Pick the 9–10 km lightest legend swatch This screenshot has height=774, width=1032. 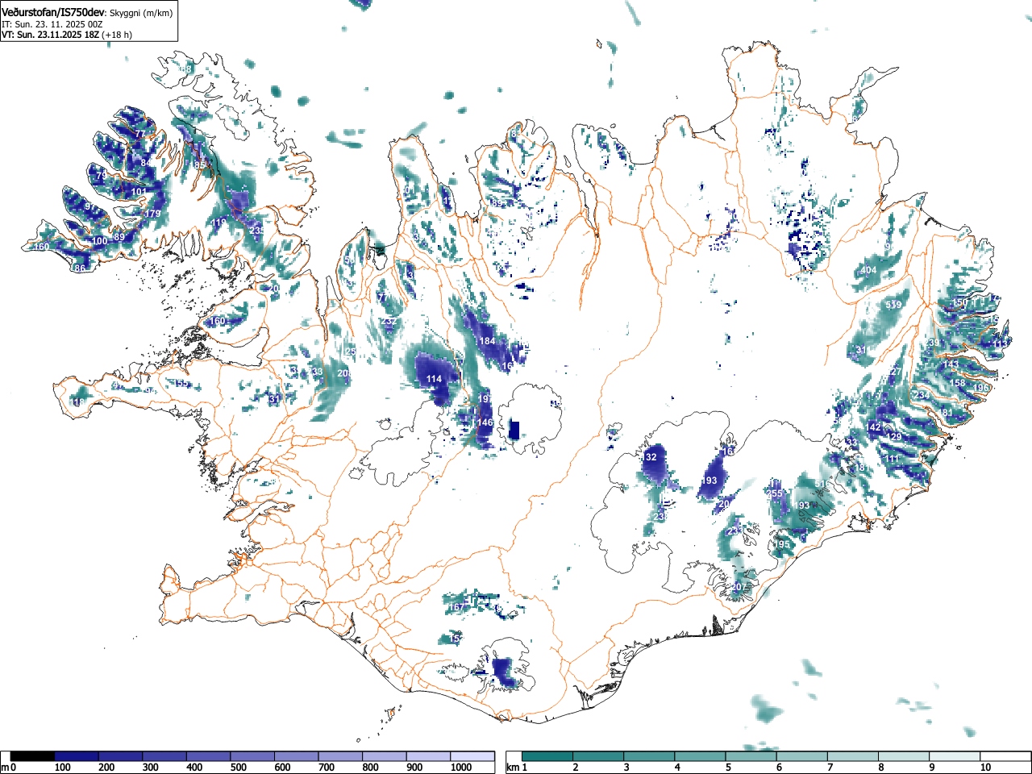[955, 756]
